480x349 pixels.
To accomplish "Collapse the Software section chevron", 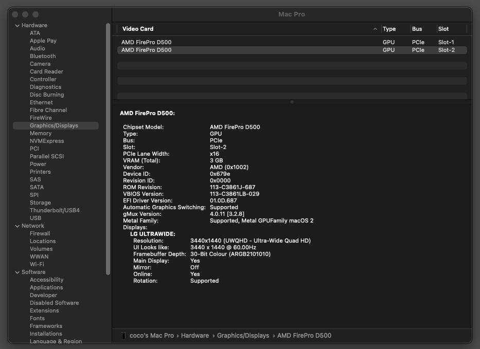I will [x=17, y=272].
